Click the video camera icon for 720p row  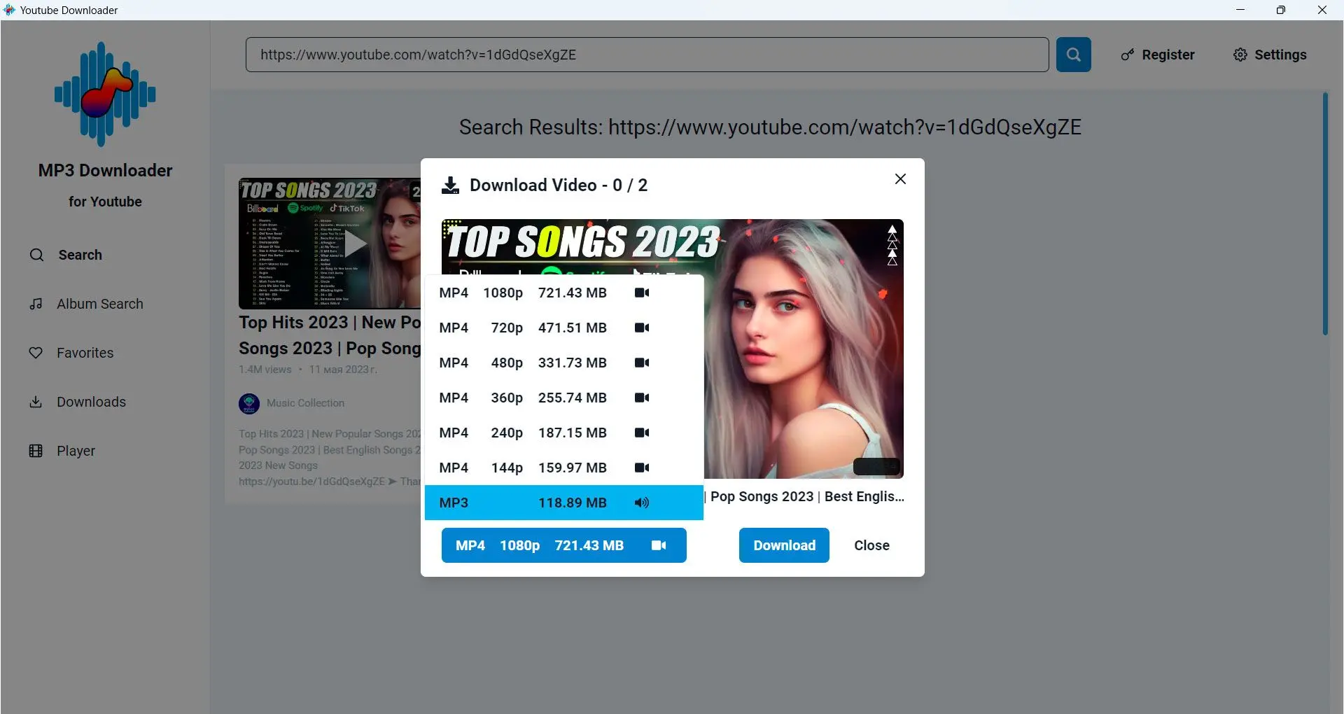(x=642, y=328)
